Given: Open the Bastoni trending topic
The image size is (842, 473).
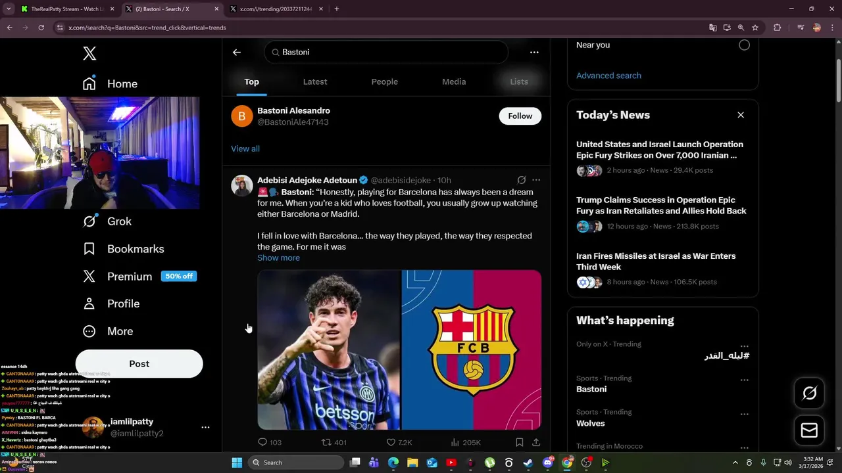Looking at the screenshot, I should [x=591, y=389].
